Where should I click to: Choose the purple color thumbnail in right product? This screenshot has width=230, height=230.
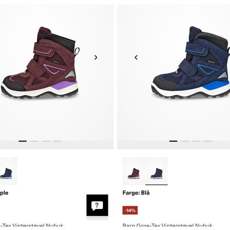pos(134,171)
